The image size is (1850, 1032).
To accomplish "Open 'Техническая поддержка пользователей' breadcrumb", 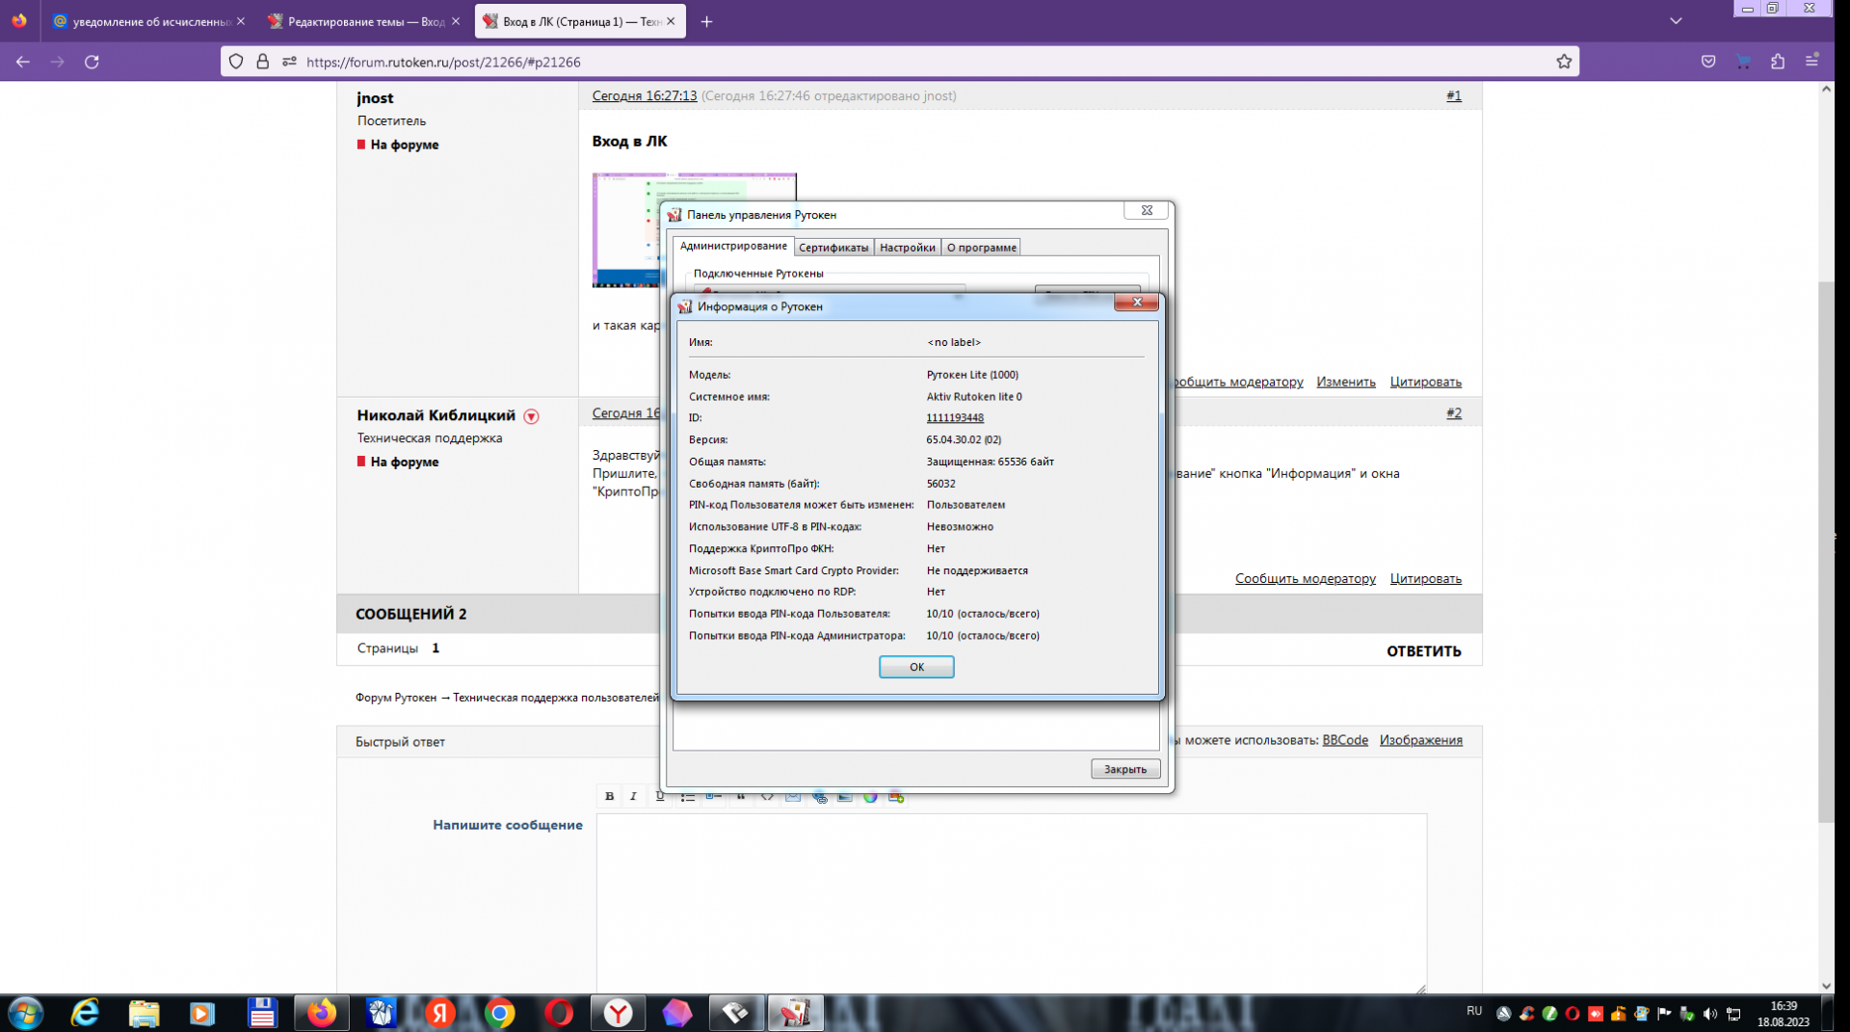I will [556, 698].
